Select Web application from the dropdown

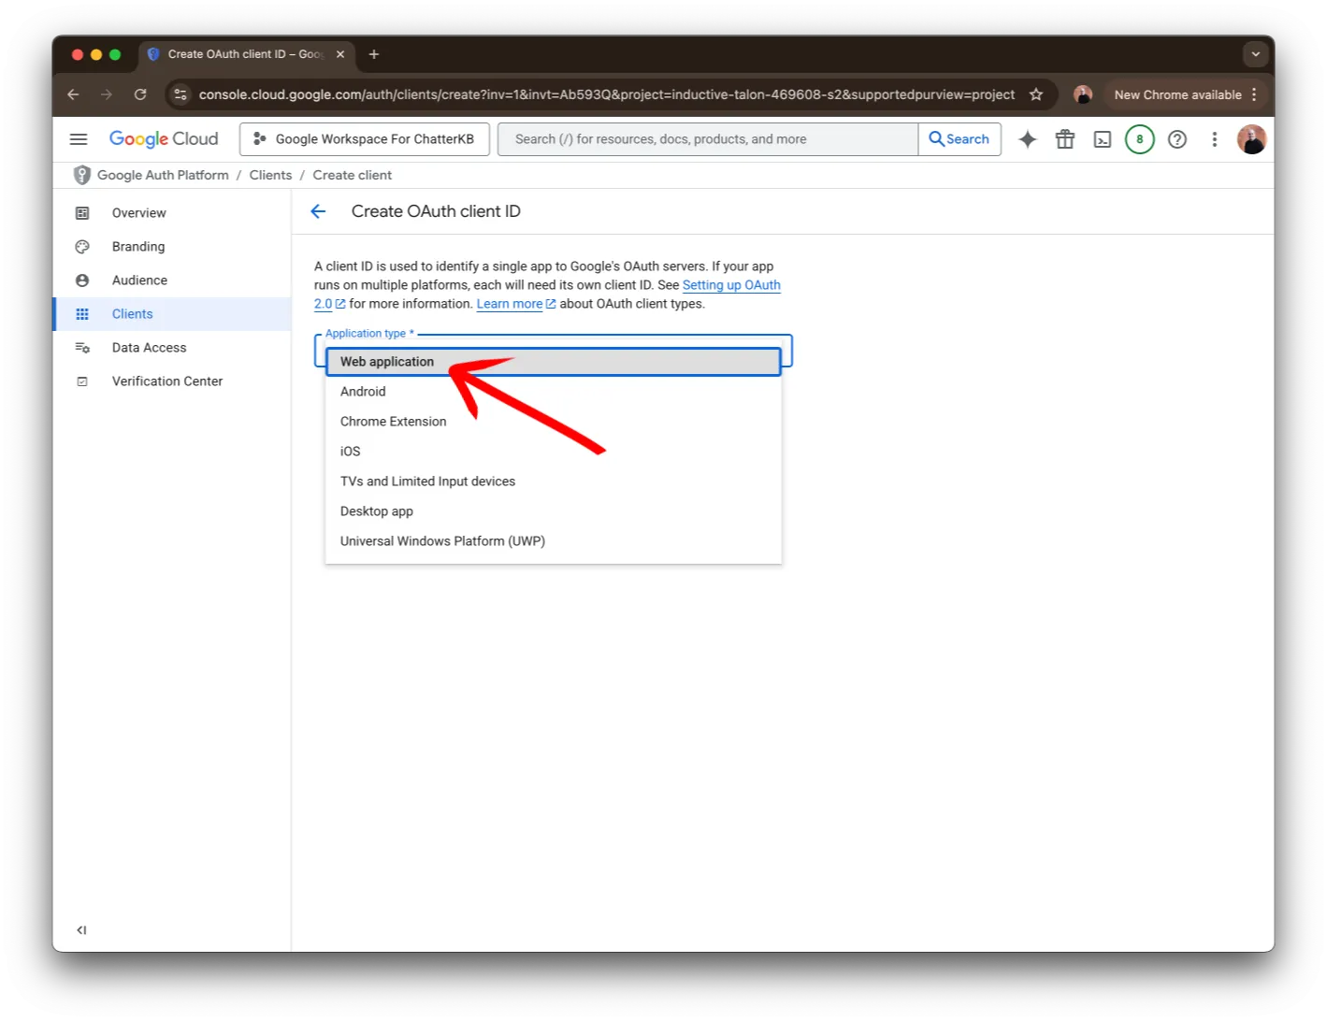click(x=554, y=362)
